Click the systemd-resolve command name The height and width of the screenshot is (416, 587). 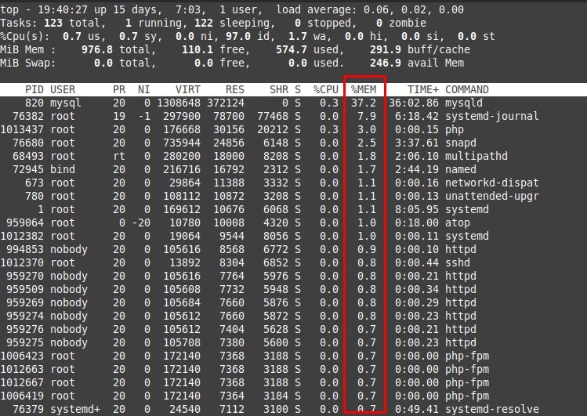click(492, 409)
